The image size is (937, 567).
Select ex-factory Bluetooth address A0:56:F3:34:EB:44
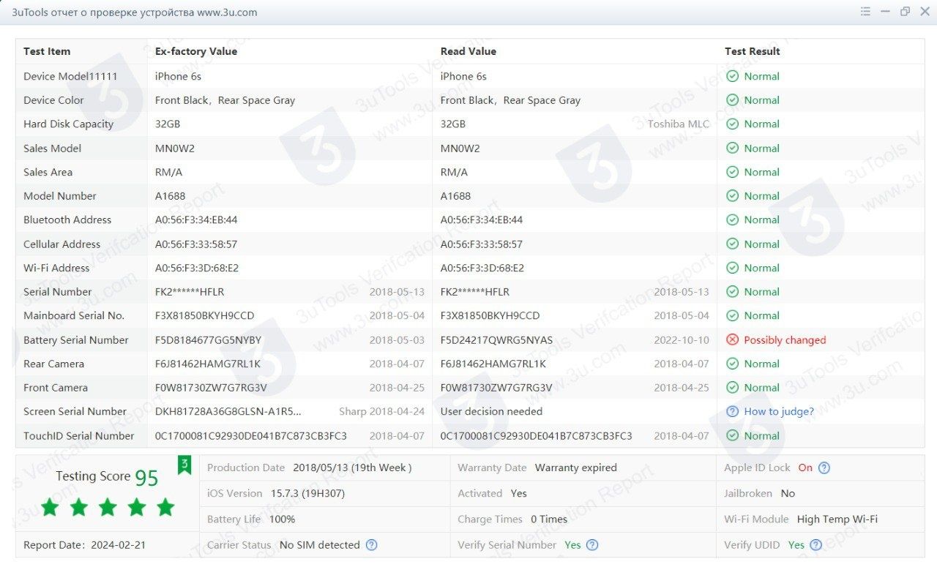pos(196,220)
